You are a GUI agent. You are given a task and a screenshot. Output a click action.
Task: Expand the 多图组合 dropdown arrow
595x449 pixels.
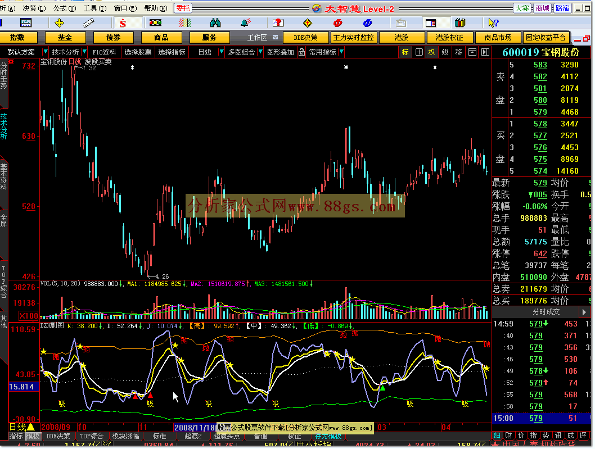click(260, 52)
